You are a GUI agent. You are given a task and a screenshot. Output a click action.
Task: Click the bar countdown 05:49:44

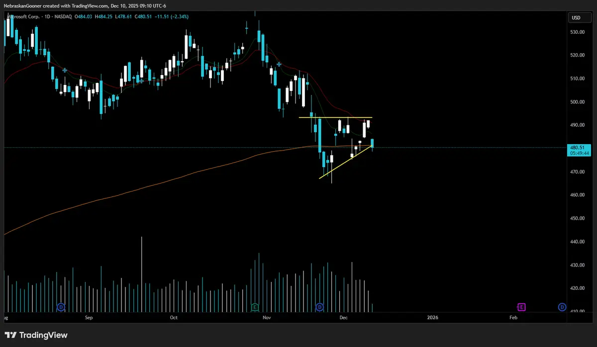(580, 153)
